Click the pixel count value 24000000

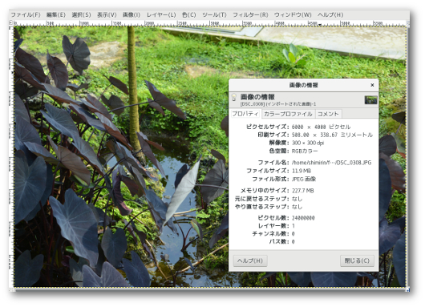[303, 218]
